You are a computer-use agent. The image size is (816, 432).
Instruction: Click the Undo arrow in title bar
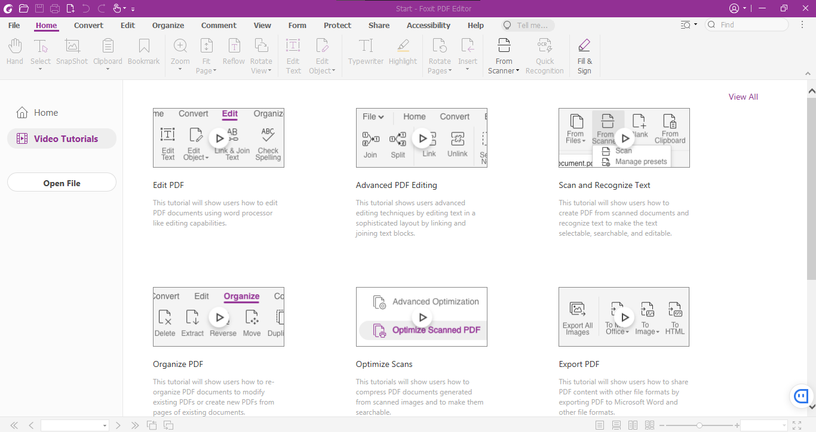pos(86,8)
